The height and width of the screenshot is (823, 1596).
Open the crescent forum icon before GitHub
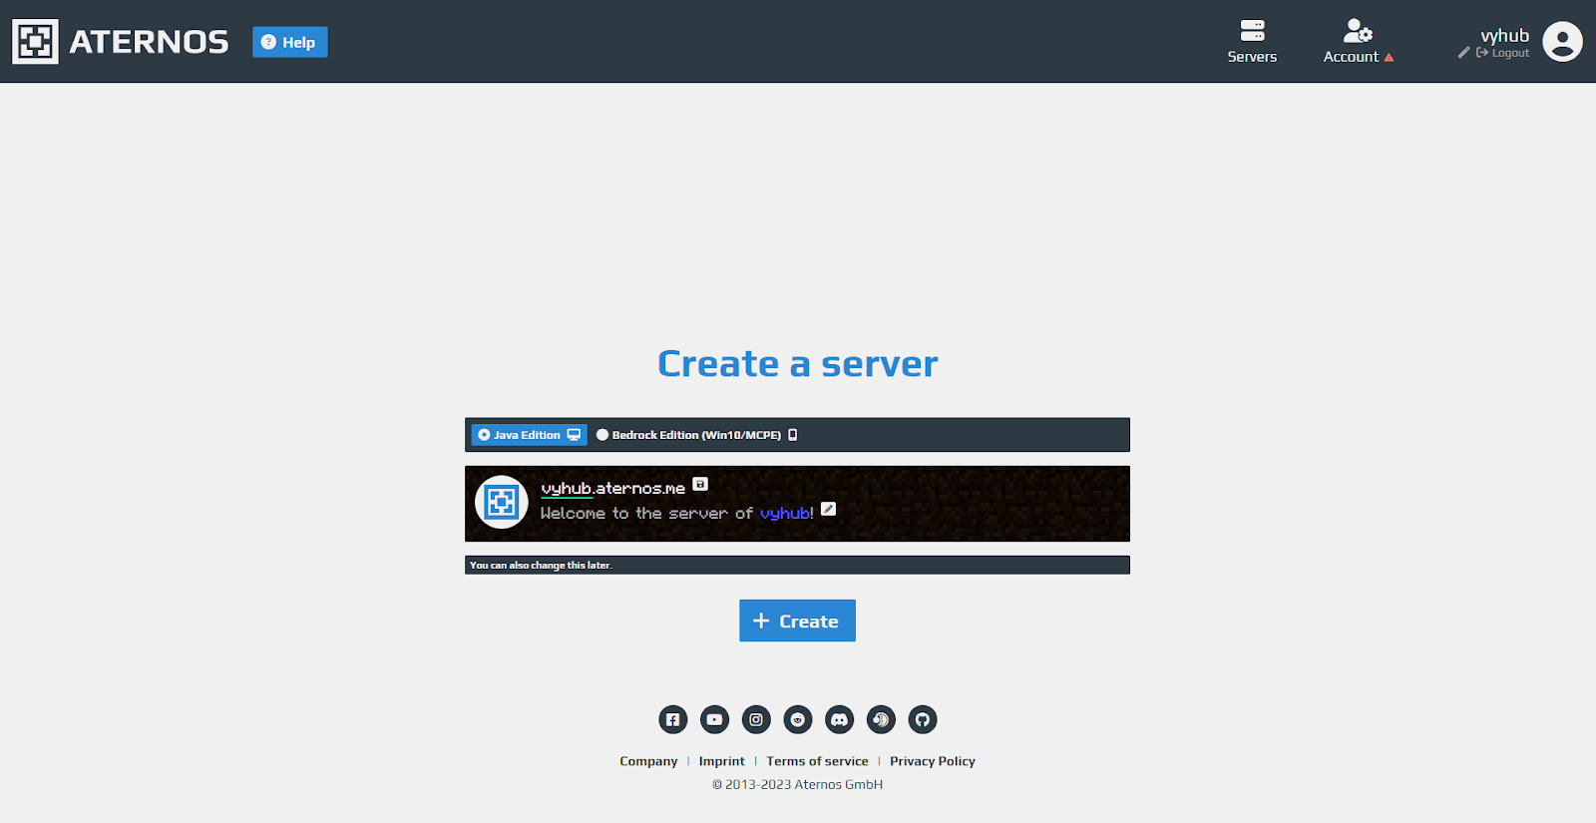(x=881, y=719)
